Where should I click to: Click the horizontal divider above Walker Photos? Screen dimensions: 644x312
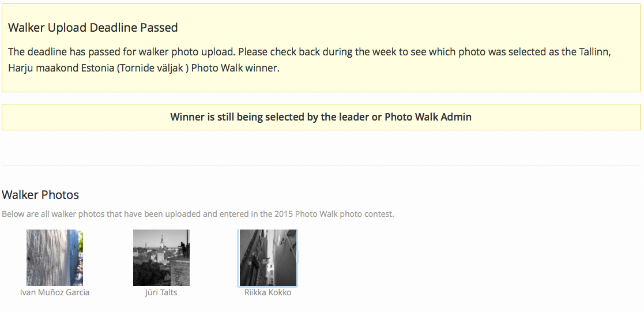[321, 166]
